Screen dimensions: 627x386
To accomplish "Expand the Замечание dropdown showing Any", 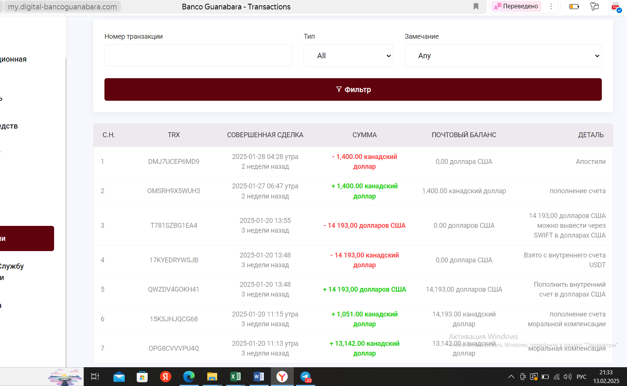I will coord(503,56).
